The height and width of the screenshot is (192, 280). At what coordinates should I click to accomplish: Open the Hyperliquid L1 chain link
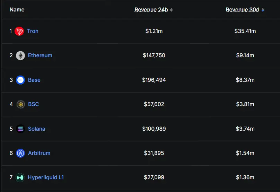tap(46, 177)
